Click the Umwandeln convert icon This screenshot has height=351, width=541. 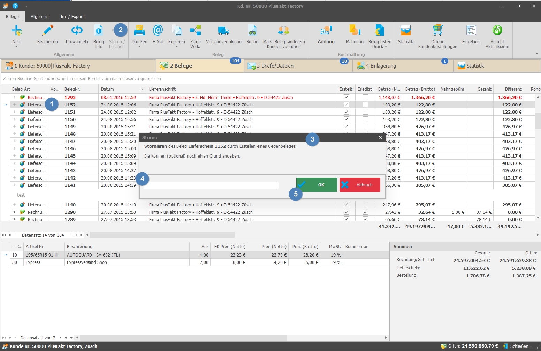77,31
